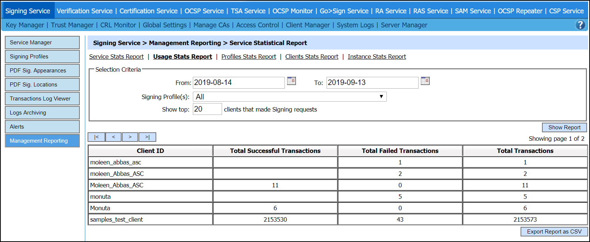Viewport: 590px width, 242px height.
Task: Select Transactions Log Viewer in the sidebar
Action: (42, 99)
